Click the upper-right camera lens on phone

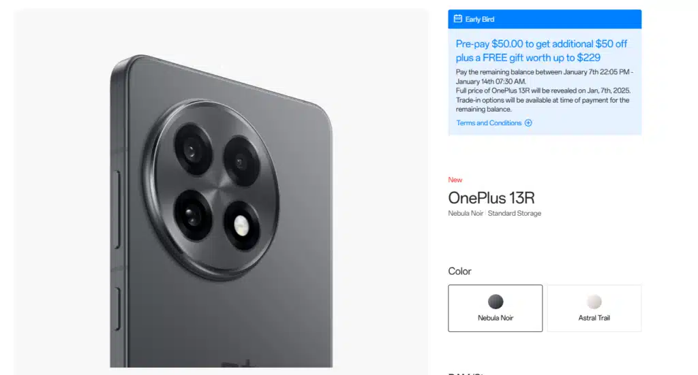[241, 161]
